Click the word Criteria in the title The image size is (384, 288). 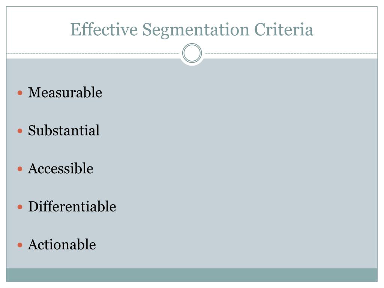pyautogui.click(x=283, y=30)
